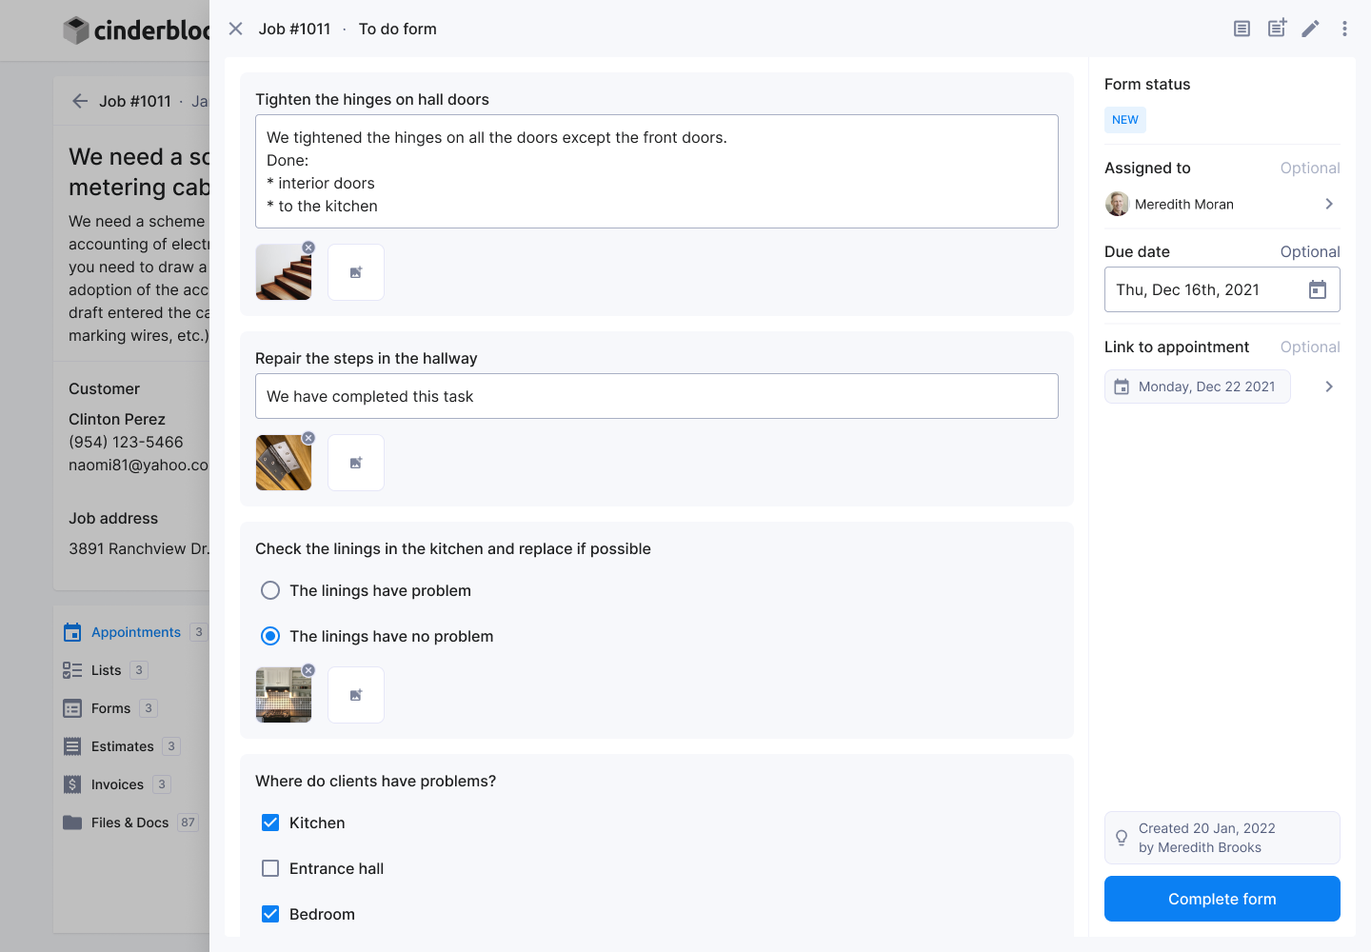
Task: Click the list view icon in header
Action: pyautogui.click(x=1242, y=29)
